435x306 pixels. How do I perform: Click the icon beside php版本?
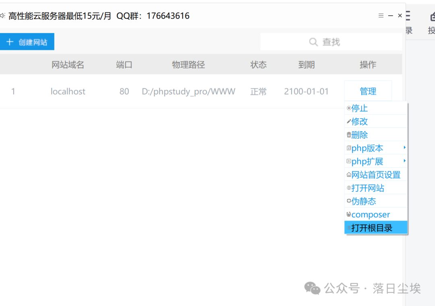pos(349,148)
